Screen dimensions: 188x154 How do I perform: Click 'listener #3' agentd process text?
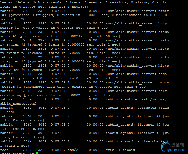tap(149, 133)
